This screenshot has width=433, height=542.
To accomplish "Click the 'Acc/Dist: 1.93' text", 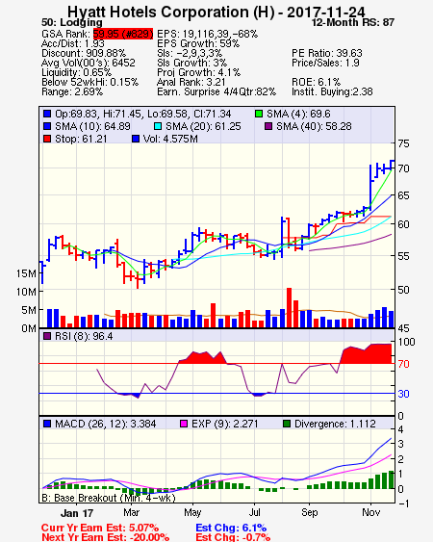I will tap(73, 43).
